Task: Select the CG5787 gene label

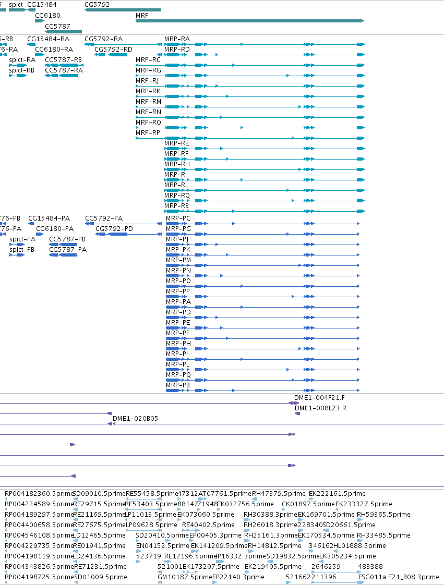Action: [57, 27]
